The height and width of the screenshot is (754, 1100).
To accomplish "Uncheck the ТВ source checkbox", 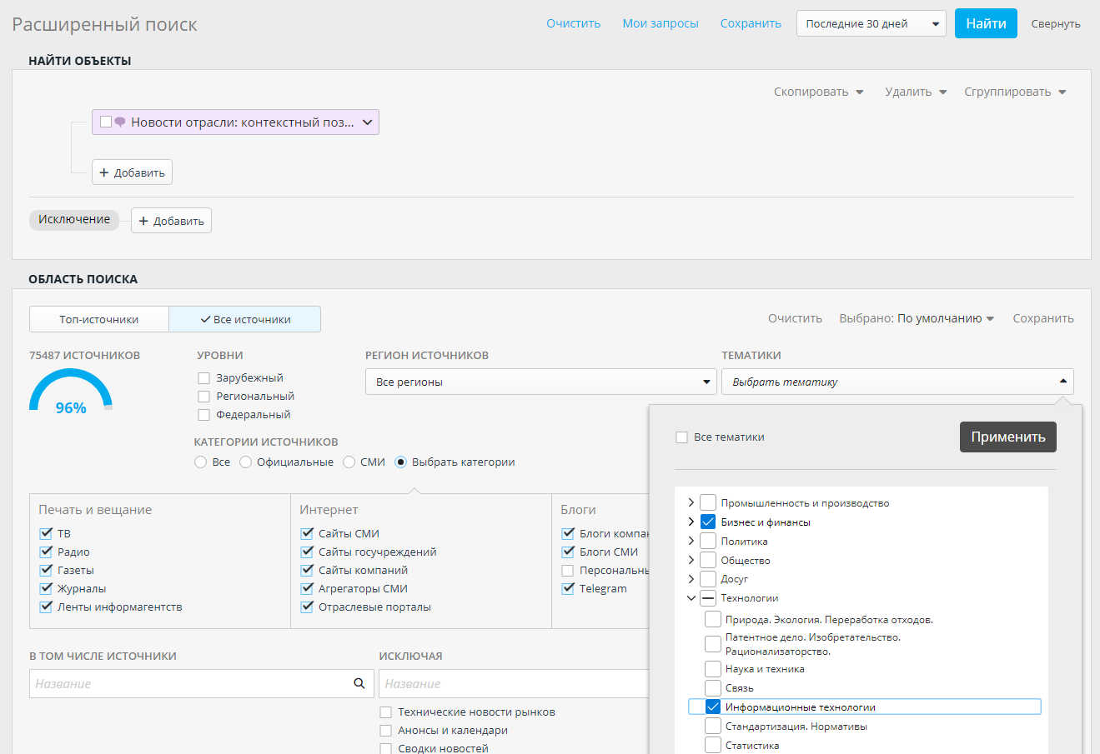I will coord(46,533).
